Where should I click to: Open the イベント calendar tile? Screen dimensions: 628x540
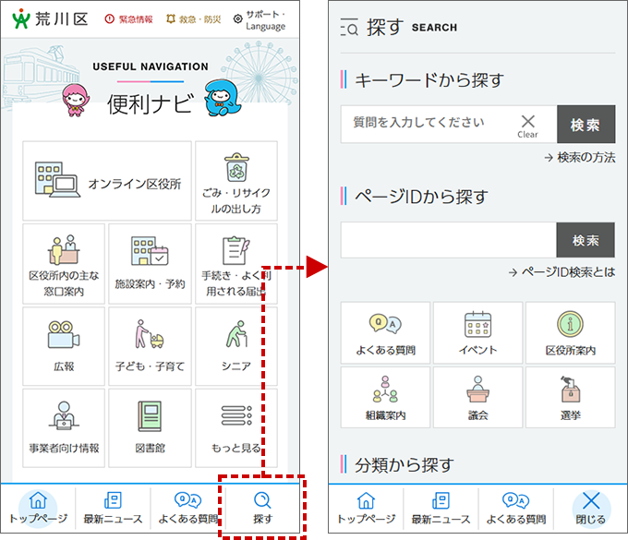click(x=477, y=332)
